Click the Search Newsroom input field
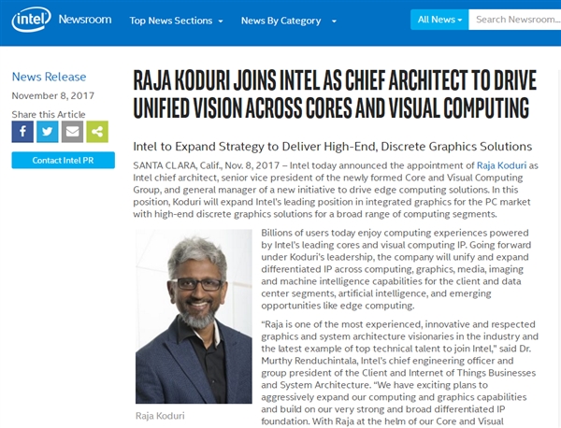This screenshot has width=561, height=428. [515, 20]
